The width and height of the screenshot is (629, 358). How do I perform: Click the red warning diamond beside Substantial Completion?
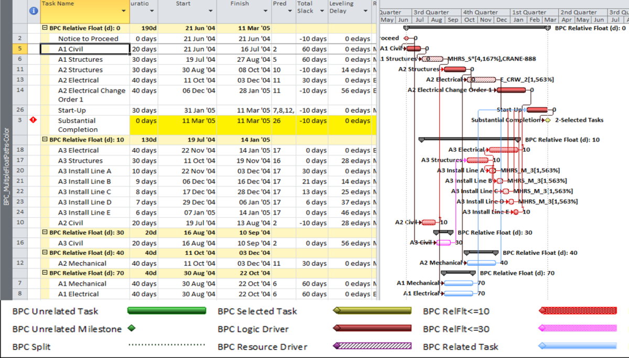33,120
